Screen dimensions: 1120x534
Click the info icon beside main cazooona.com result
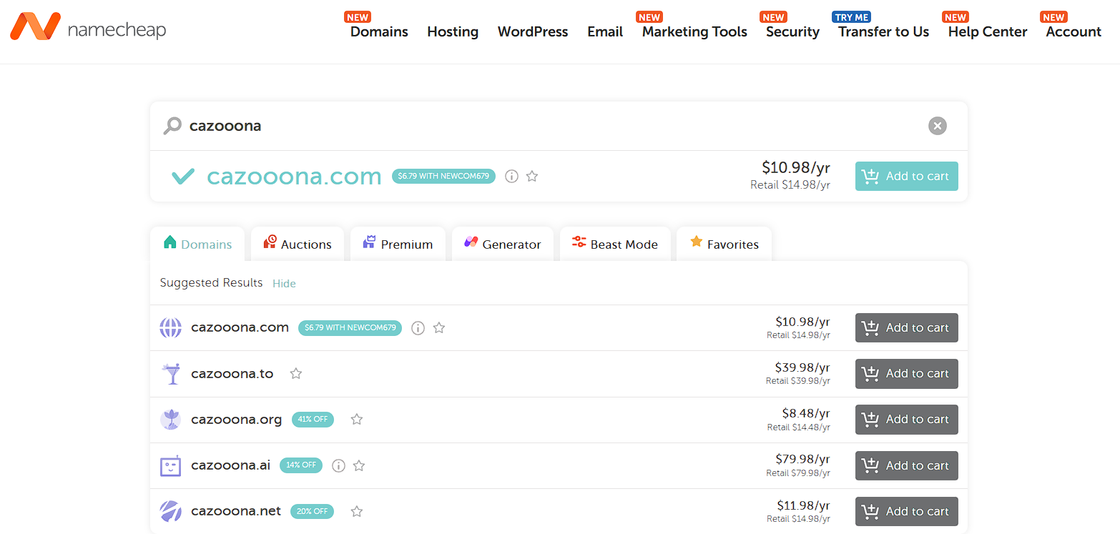pyautogui.click(x=511, y=176)
